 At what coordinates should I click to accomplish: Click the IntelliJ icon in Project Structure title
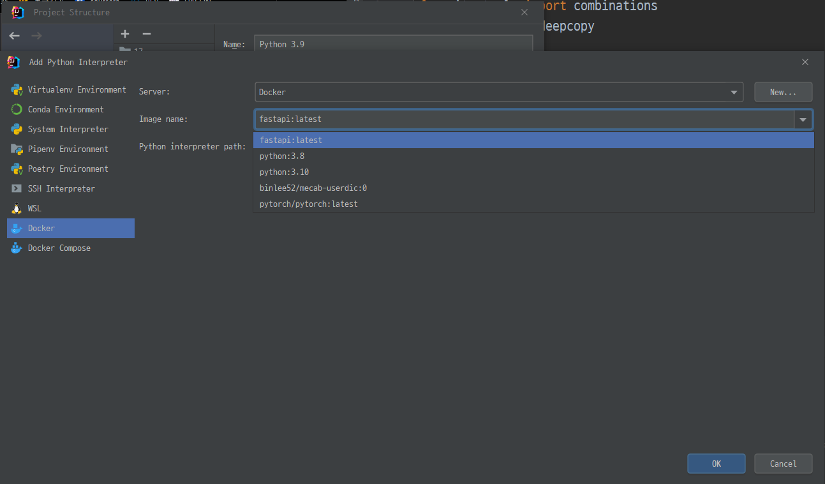[18, 12]
